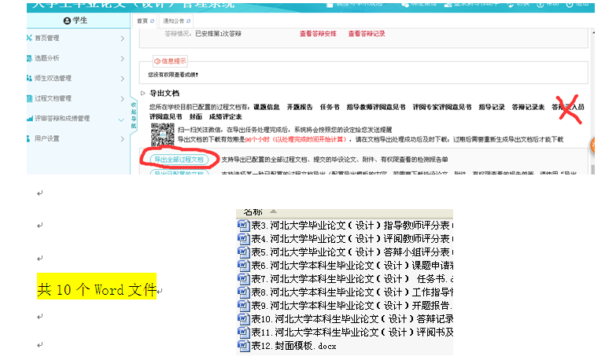This screenshot has height=360, width=605.
Task: Click the refresh icon on 首页 tab
Action: 153,20
